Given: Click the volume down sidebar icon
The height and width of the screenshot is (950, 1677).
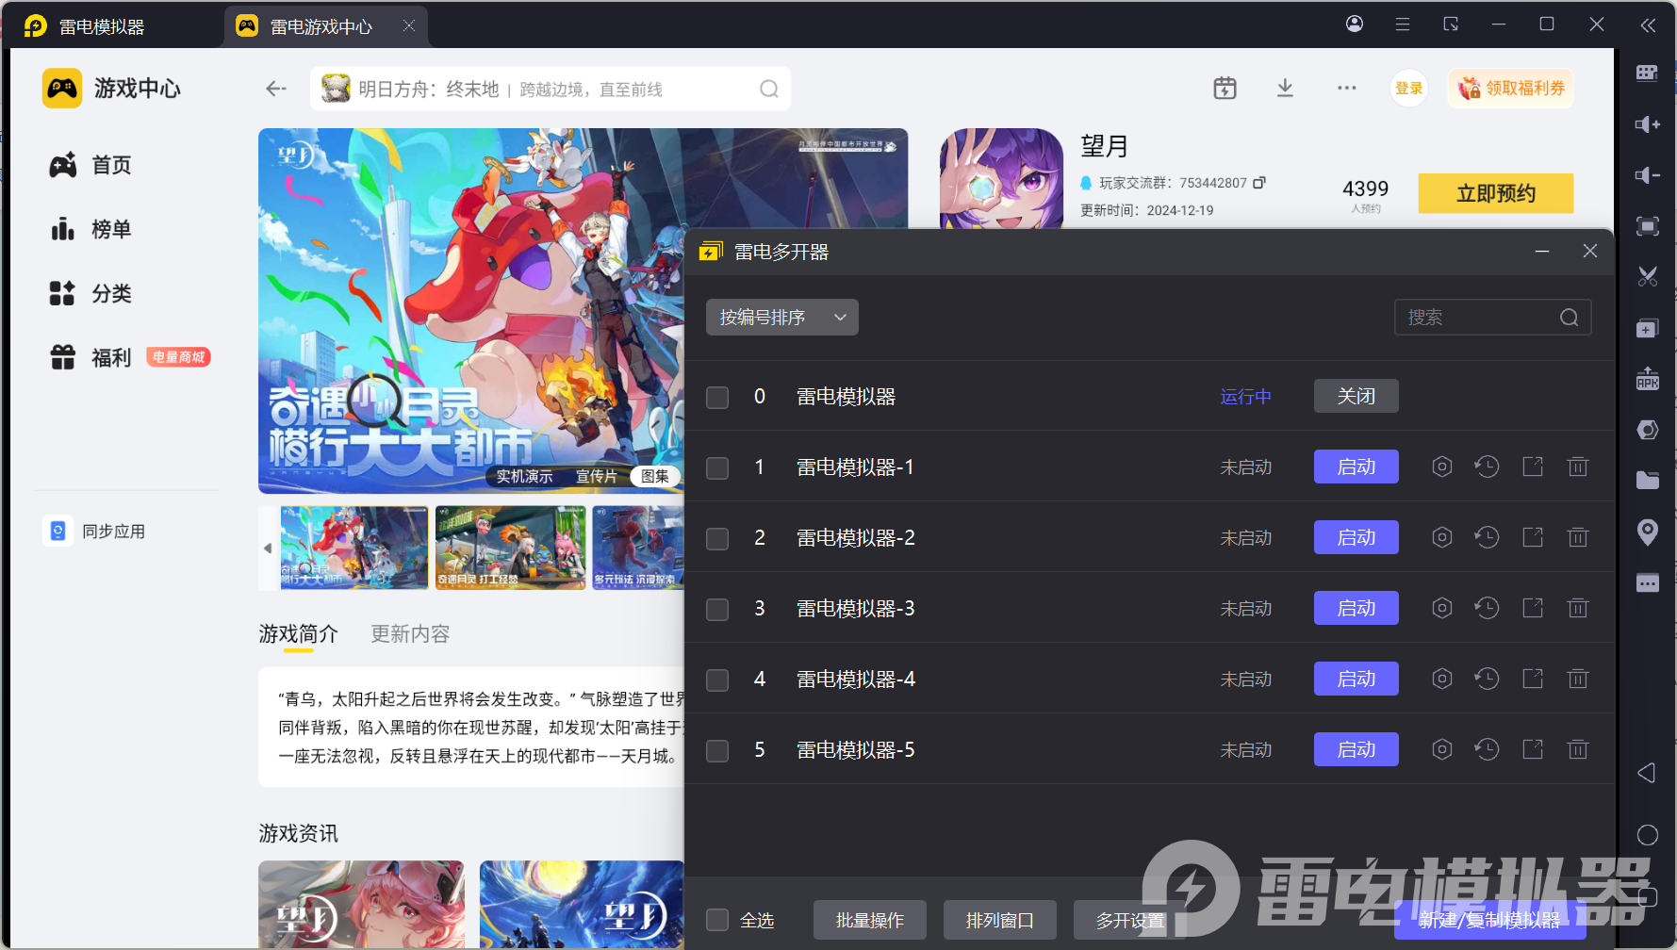Looking at the screenshot, I should 1647,175.
